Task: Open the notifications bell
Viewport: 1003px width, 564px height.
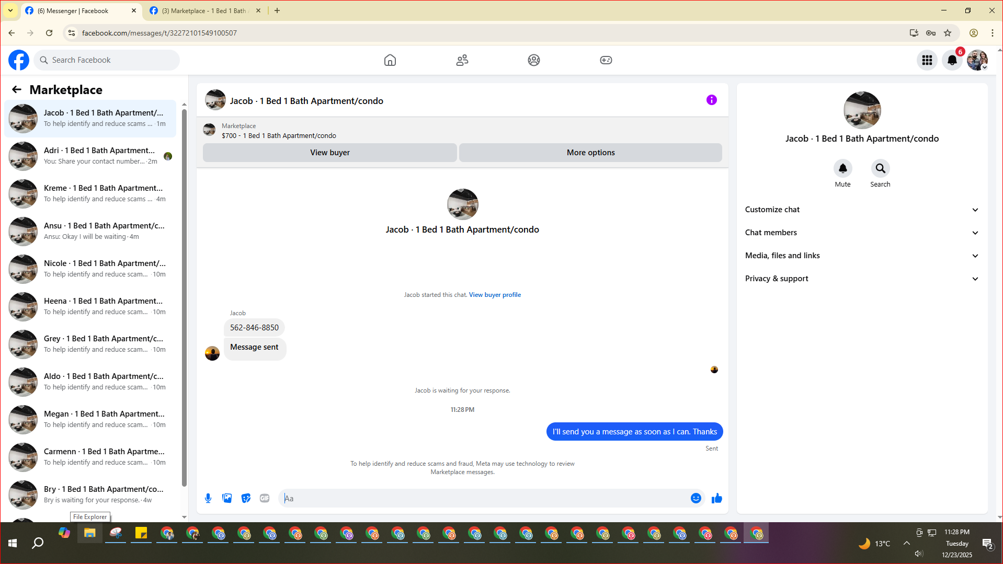Action: [x=952, y=60]
